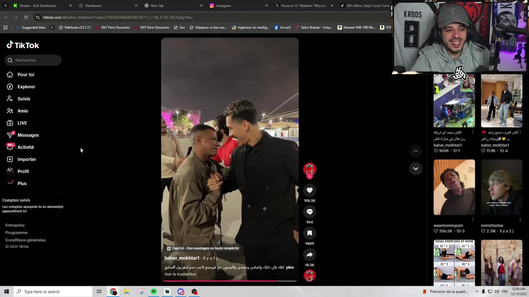Open the thumbnail with 11.9K likes
The image size is (529, 297).
(x=501, y=101)
